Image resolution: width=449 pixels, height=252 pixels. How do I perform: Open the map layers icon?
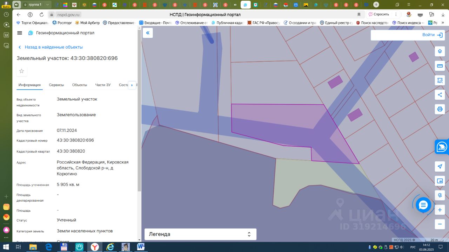tap(440, 51)
